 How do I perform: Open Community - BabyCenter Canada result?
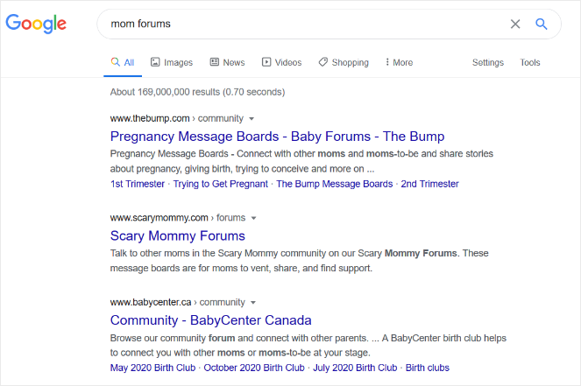click(x=211, y=320)
